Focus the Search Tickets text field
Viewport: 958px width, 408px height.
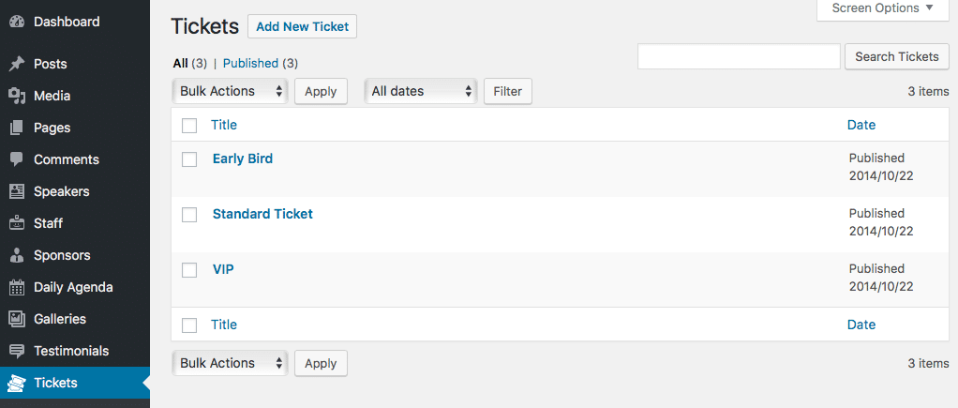point(740,56)
